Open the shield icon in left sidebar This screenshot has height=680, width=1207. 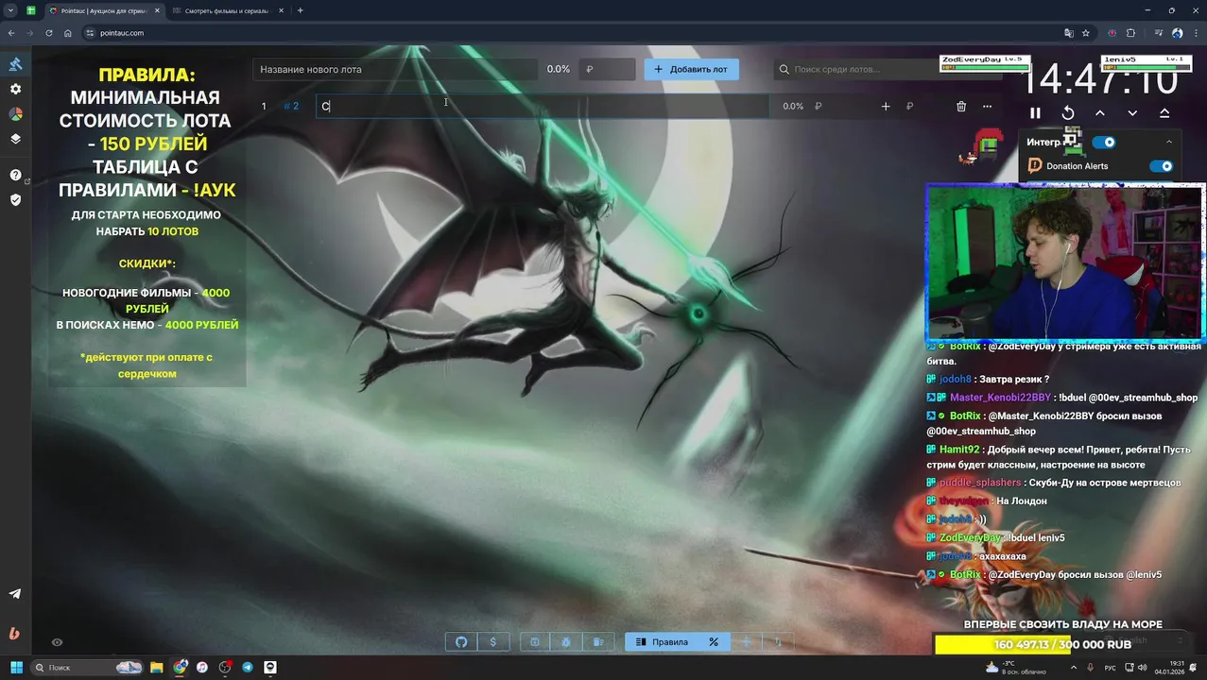(x=15, y=199)
